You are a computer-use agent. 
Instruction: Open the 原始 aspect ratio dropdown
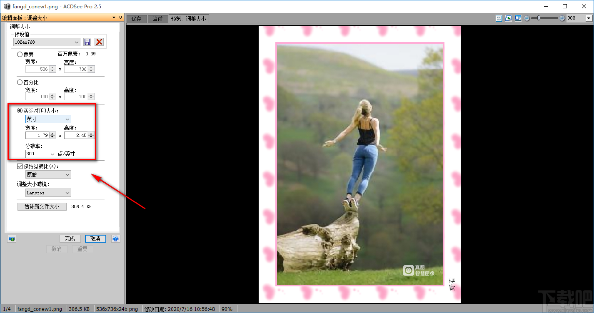pyautogui.click(x=48, y=175)
